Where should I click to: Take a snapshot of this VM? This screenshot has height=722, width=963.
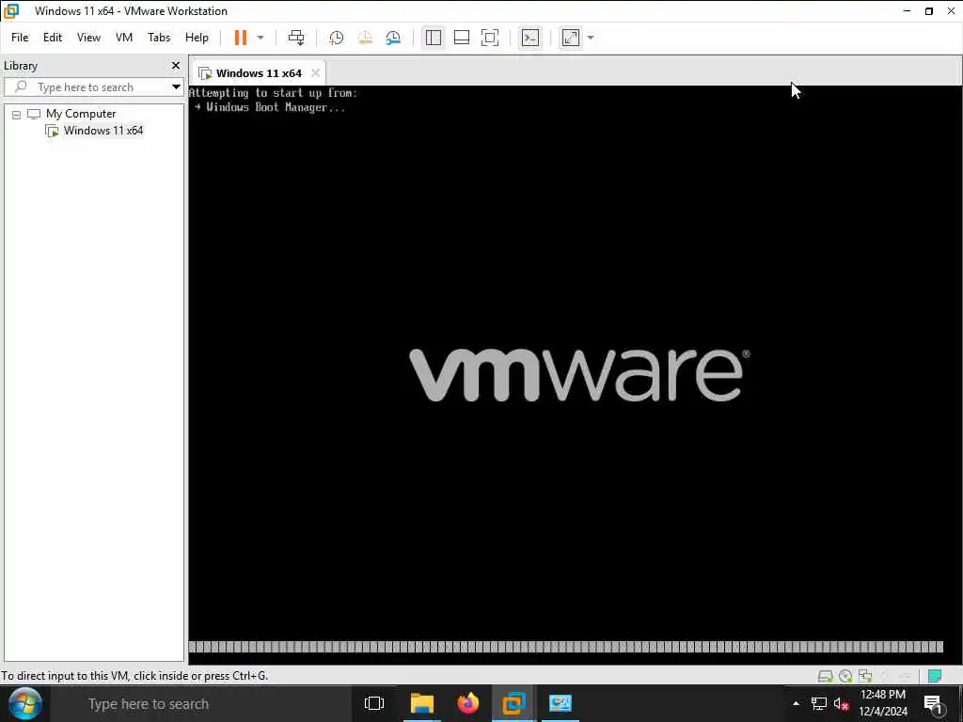[x=336, y=38]
